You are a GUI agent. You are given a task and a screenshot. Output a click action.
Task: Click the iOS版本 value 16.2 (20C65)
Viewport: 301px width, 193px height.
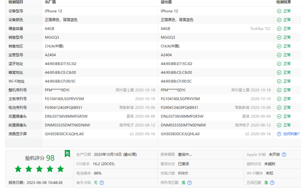coord(104,164)
